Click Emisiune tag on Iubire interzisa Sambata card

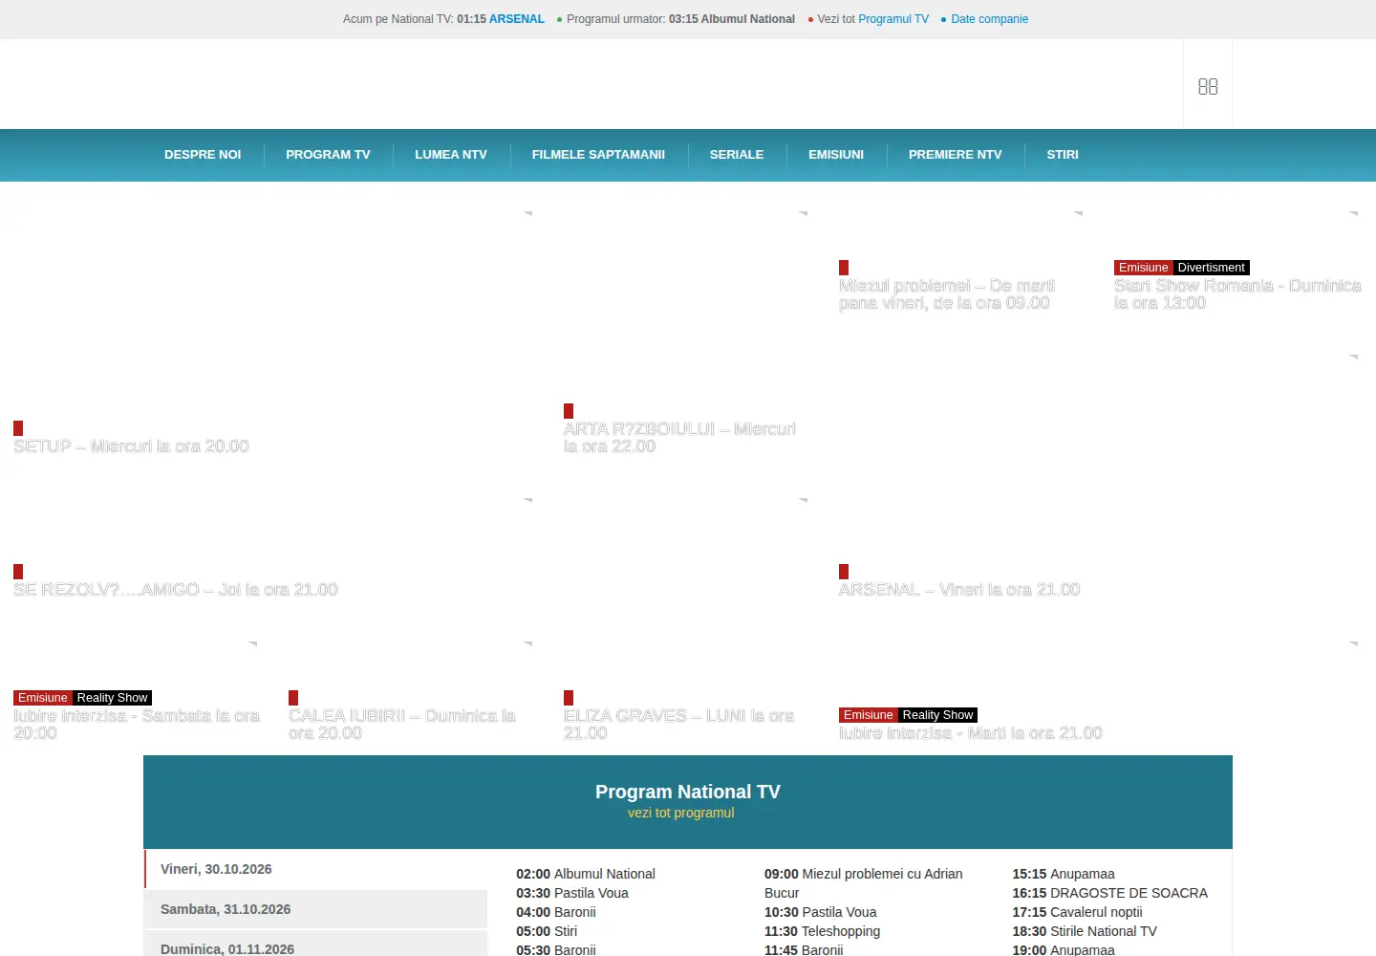(43, 698)
